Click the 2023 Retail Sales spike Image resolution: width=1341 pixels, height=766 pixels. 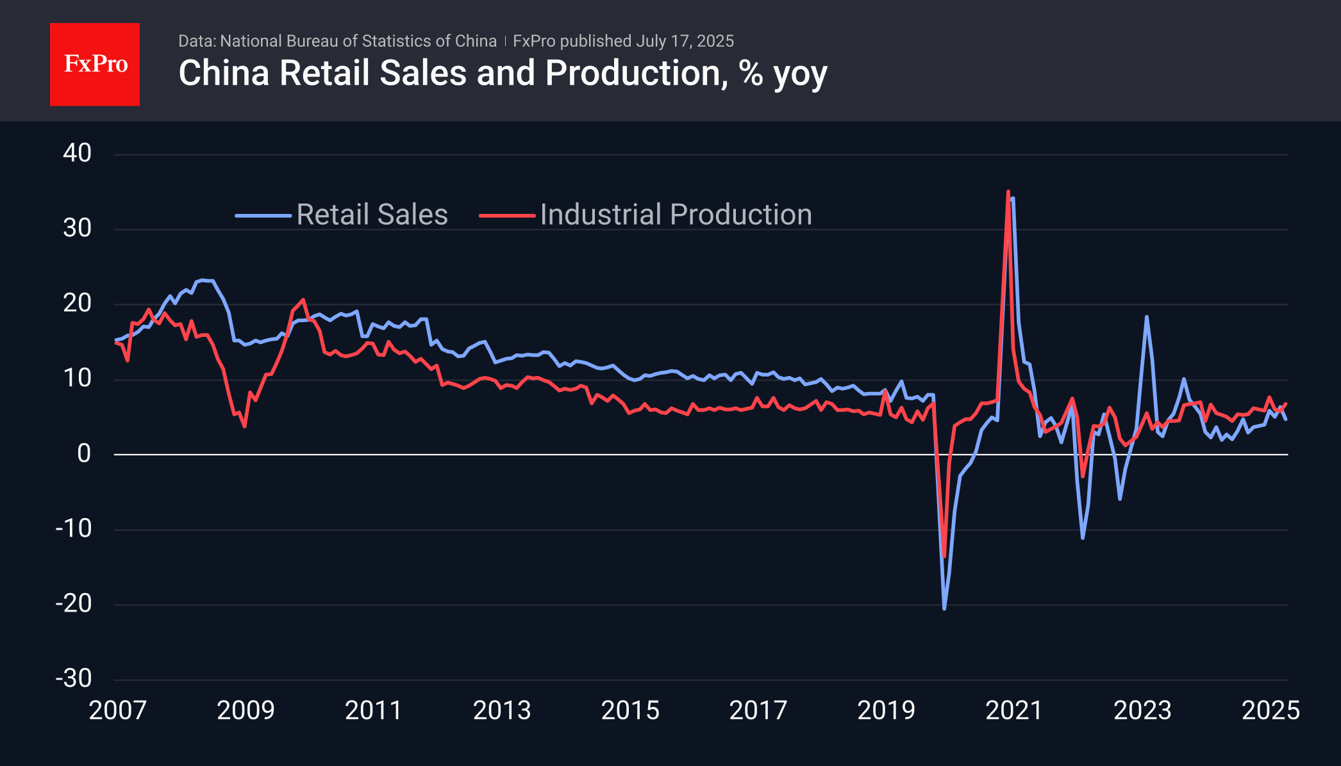pyautogui.click(x=1146, y=317)
